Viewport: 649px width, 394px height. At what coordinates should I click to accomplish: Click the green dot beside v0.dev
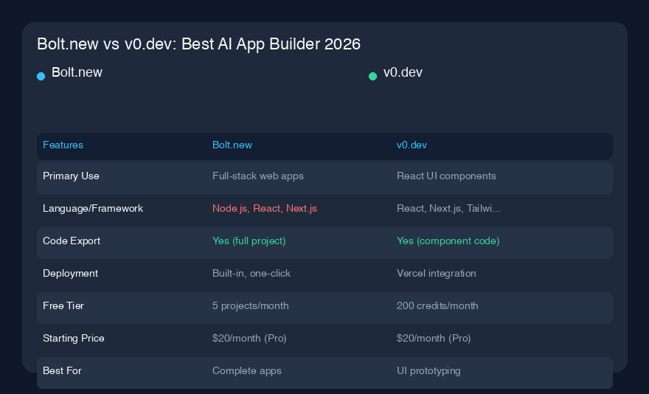[x=372, y=76]
